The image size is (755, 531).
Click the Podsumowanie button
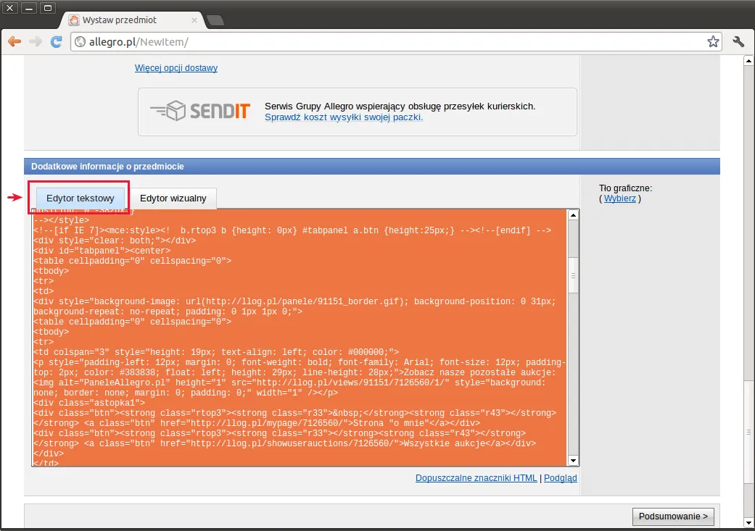(673, 516)
